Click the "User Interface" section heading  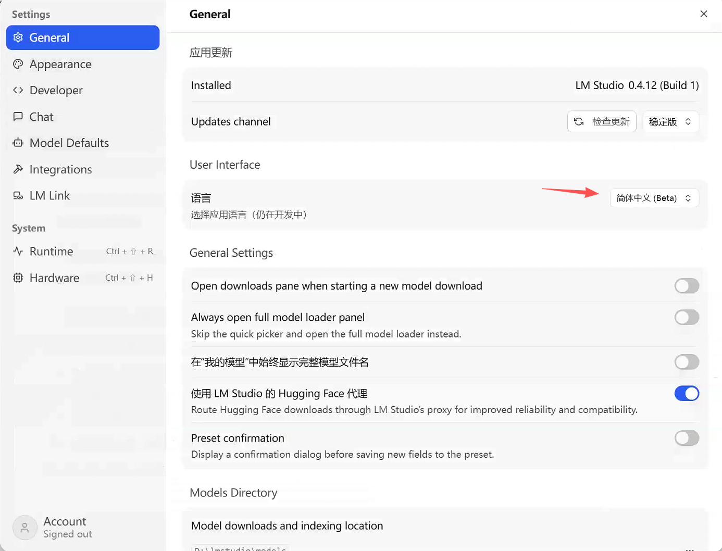pyautogui.click(x=225, y=165)
